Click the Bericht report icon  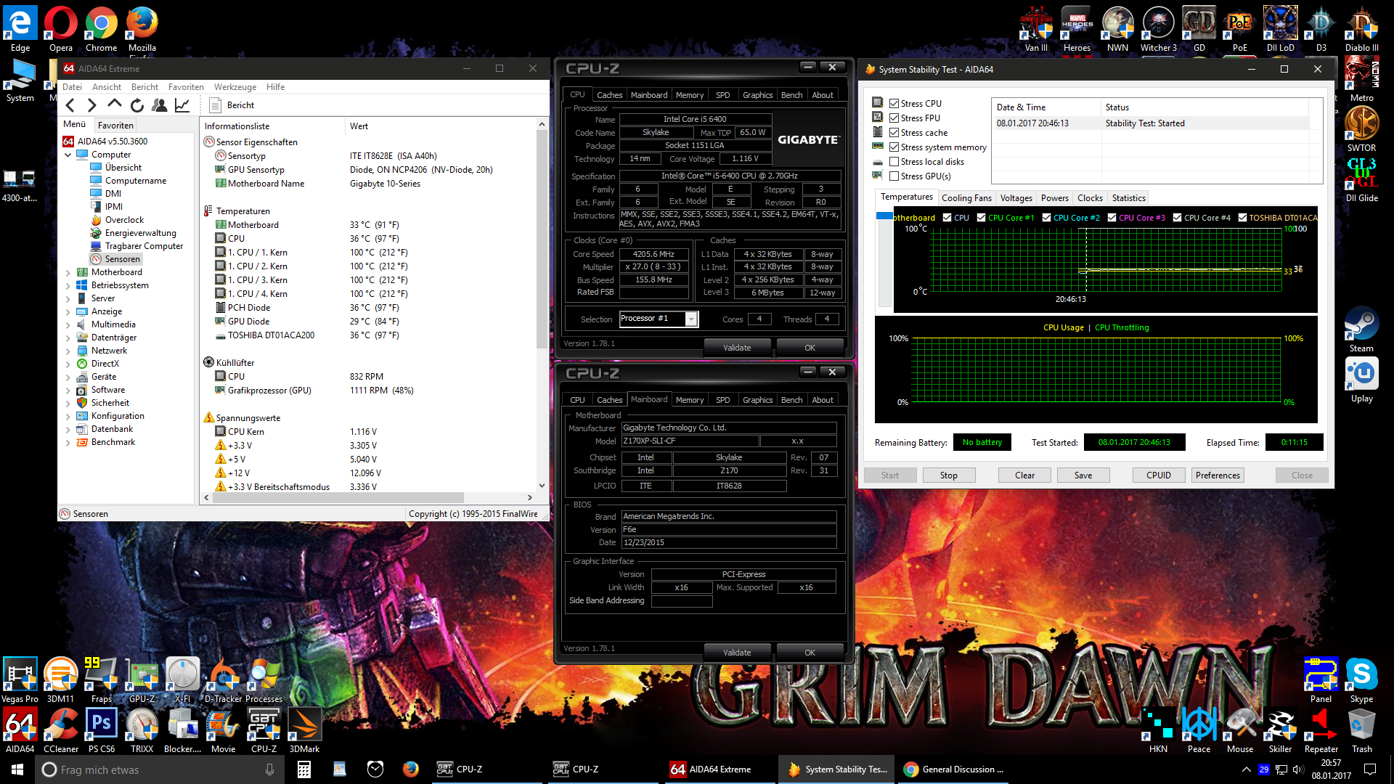pyautogui.click(x=216, y=106)
